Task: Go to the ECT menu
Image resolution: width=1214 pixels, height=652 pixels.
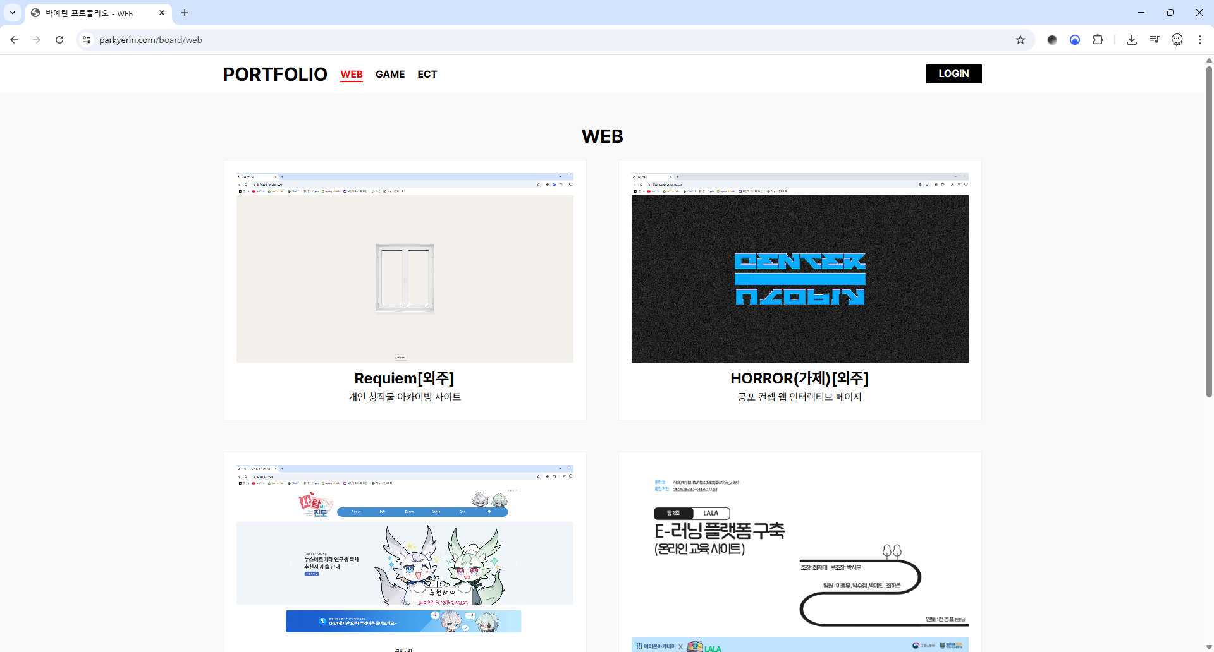Action: click(x=427, y=75)
